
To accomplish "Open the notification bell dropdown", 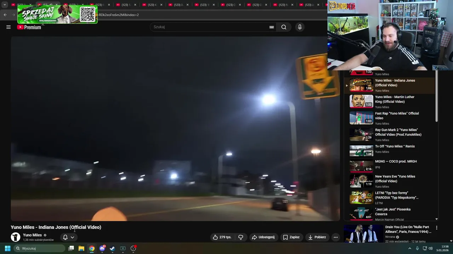I will coord(69,237).
